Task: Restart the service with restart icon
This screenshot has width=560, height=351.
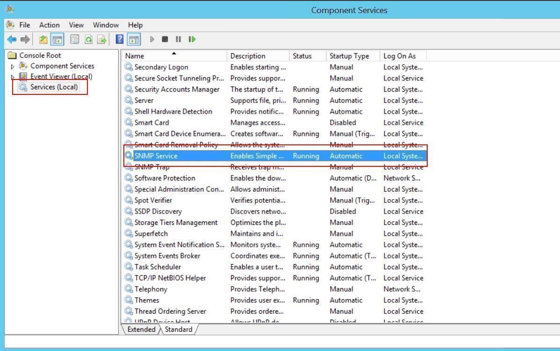Action: point(192,39)
